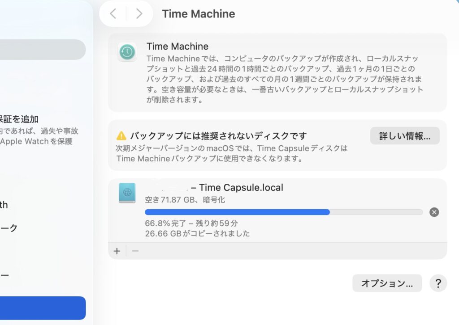This screenshot has width=459, height=325.
Task: Go forward with the right chevron
Action: (x=139, y=13)
